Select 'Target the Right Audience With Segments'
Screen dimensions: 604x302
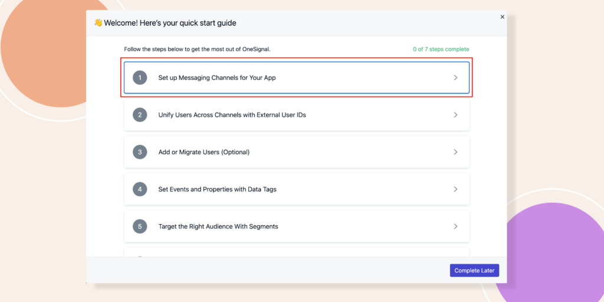point(218,226)
